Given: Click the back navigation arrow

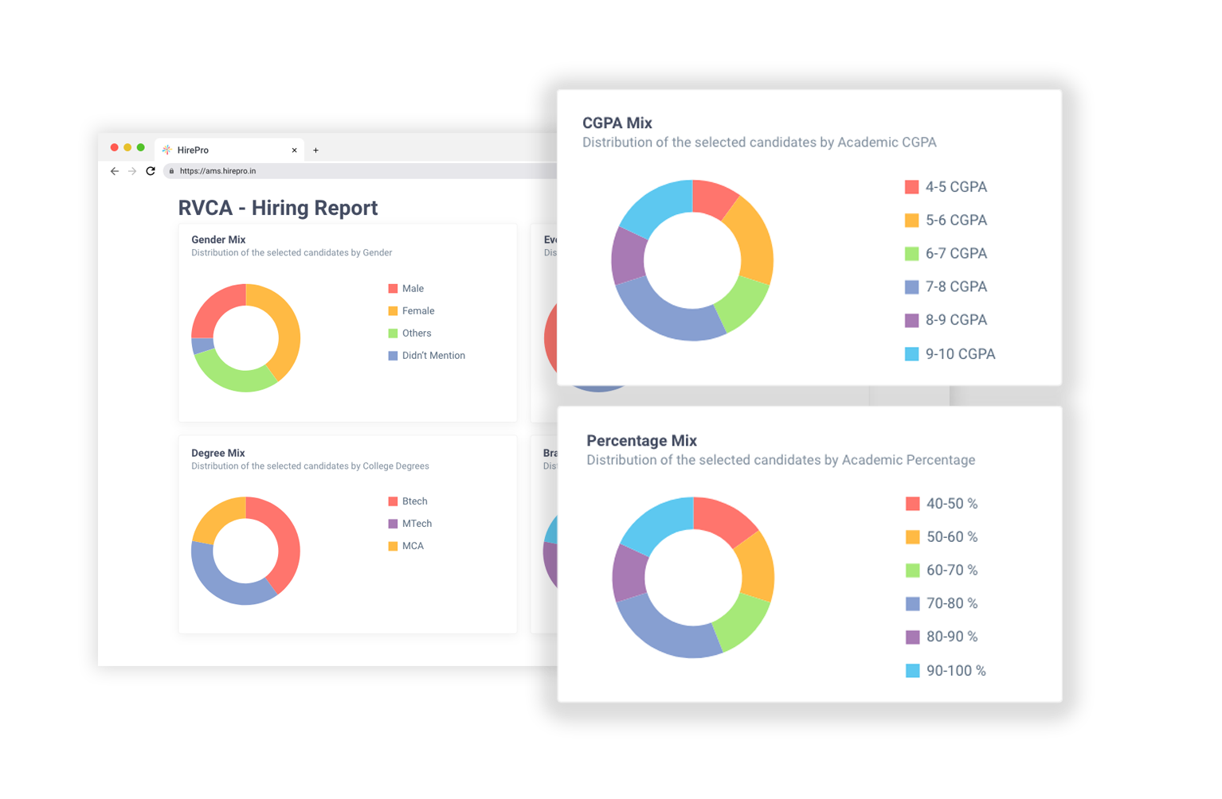Looking at the screenshot, I should [x=114, y=170].
